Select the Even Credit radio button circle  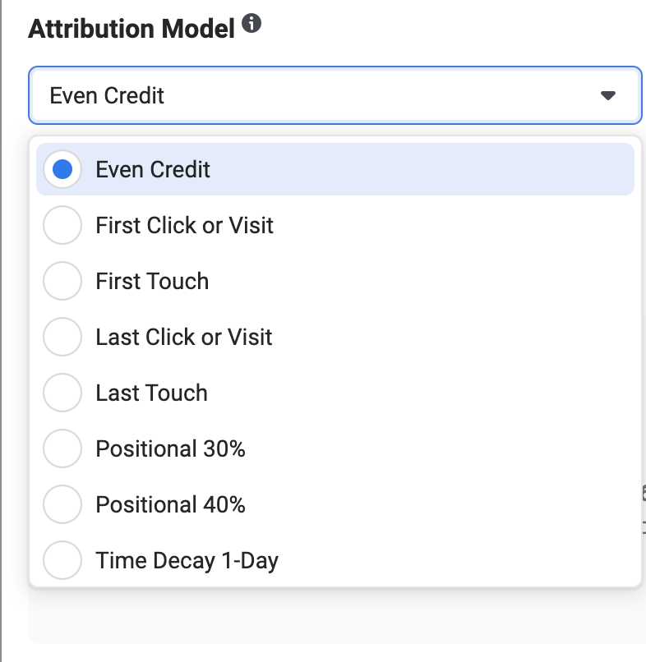pos(62,170)
